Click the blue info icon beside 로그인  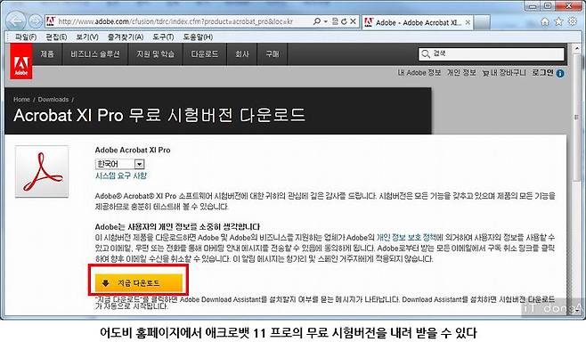pyautogui.click(x=560, y=73)
